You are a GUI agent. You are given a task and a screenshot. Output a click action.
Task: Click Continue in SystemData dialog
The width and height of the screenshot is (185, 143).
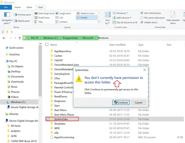[x=121, y=102]
